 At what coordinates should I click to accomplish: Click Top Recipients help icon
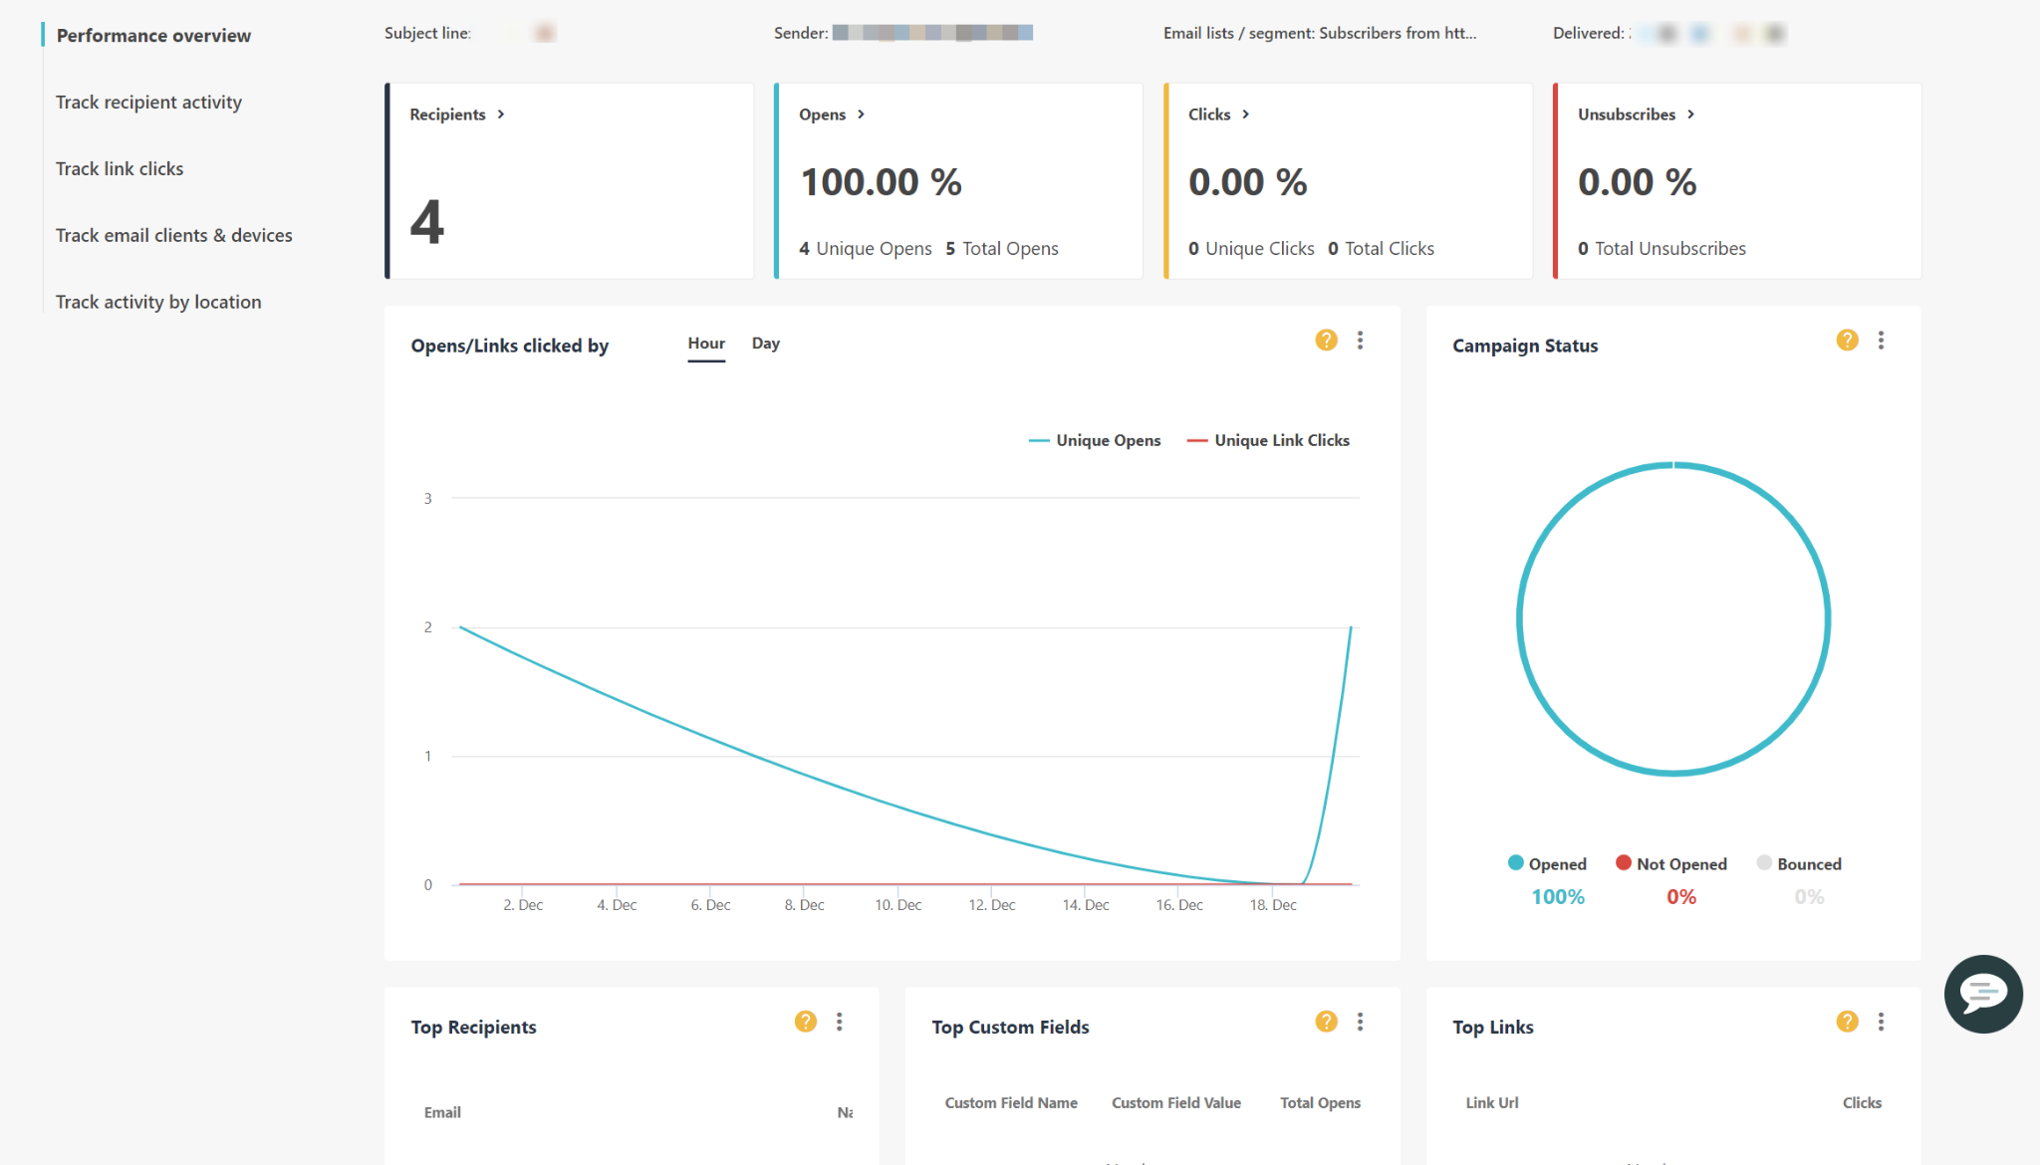point(805,1022)
